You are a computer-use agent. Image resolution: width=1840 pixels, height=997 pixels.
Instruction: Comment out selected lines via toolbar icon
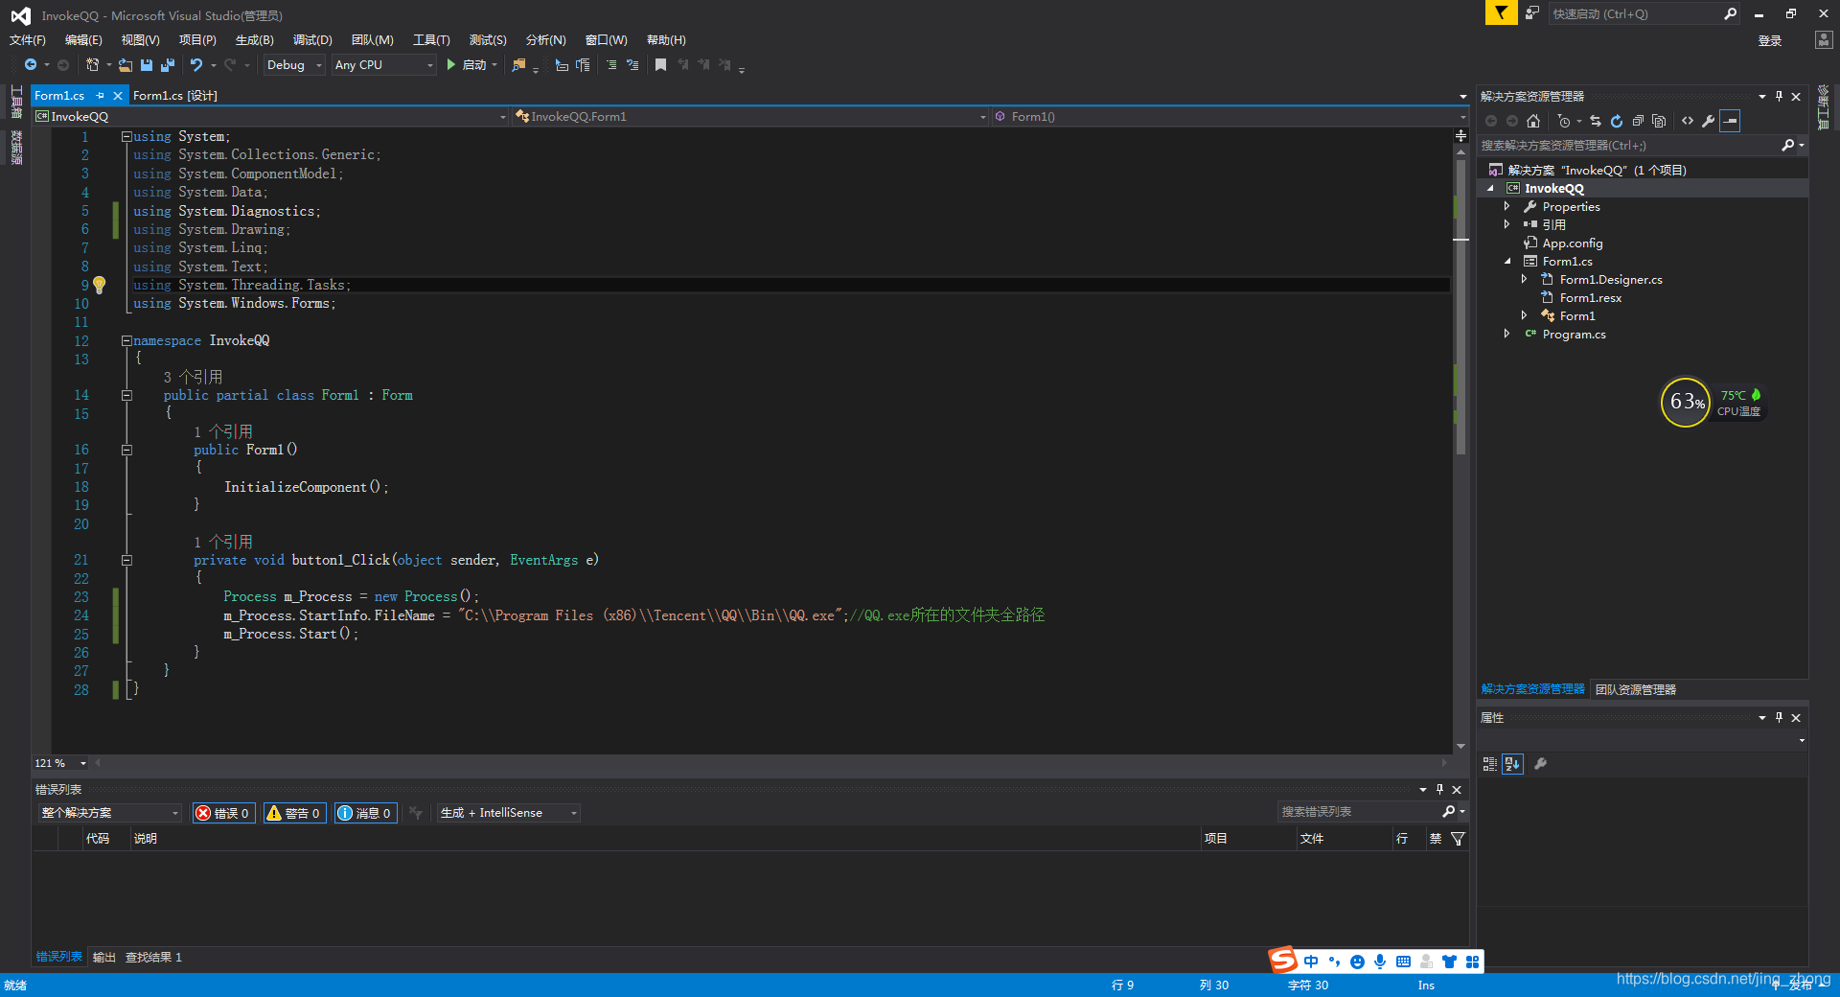[x=611, y=65]
